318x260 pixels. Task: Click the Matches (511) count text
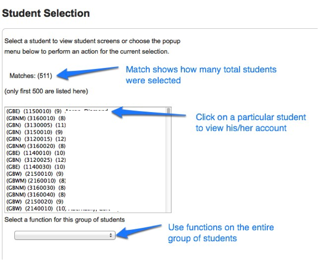[31, 75]
